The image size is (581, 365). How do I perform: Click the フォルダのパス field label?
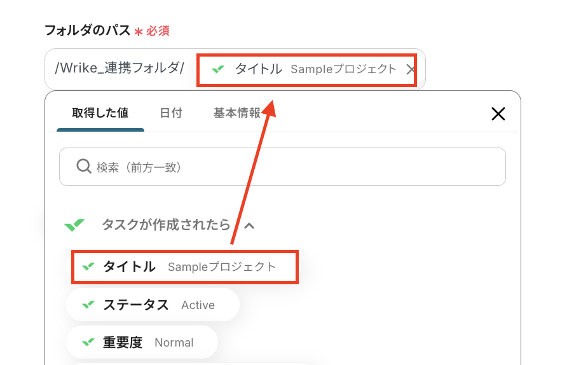88,30
